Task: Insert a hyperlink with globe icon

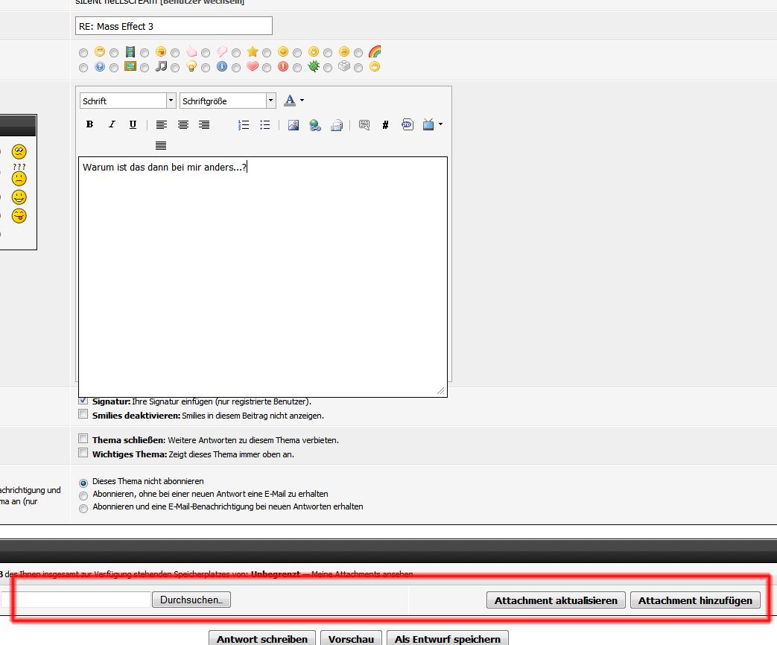Action: click(x=315, y=125)
